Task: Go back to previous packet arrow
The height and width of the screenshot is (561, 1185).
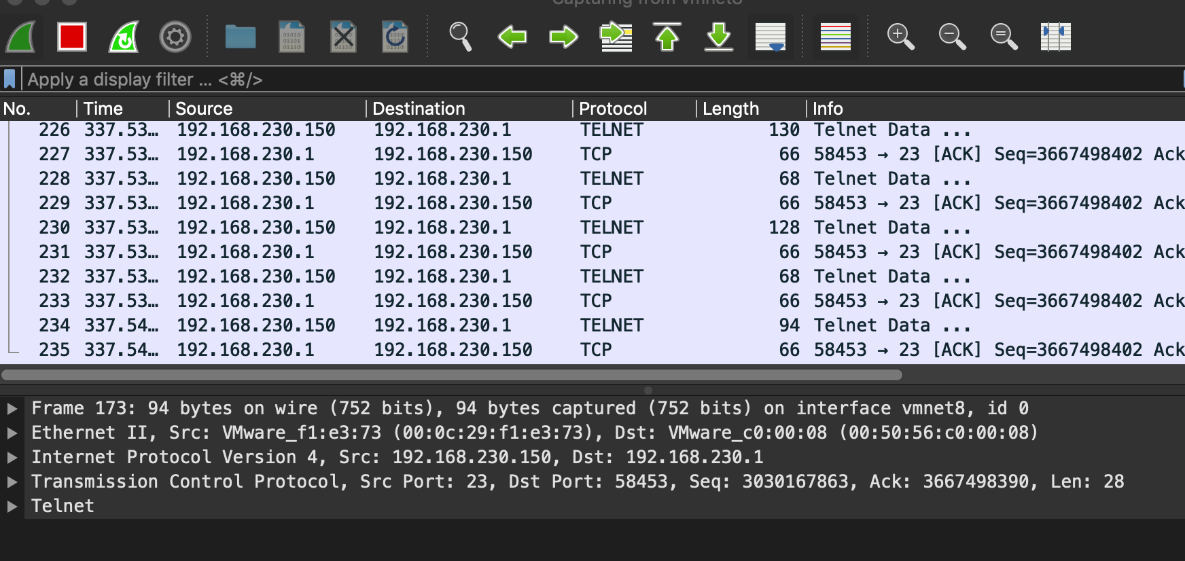Action: [512, 37]
